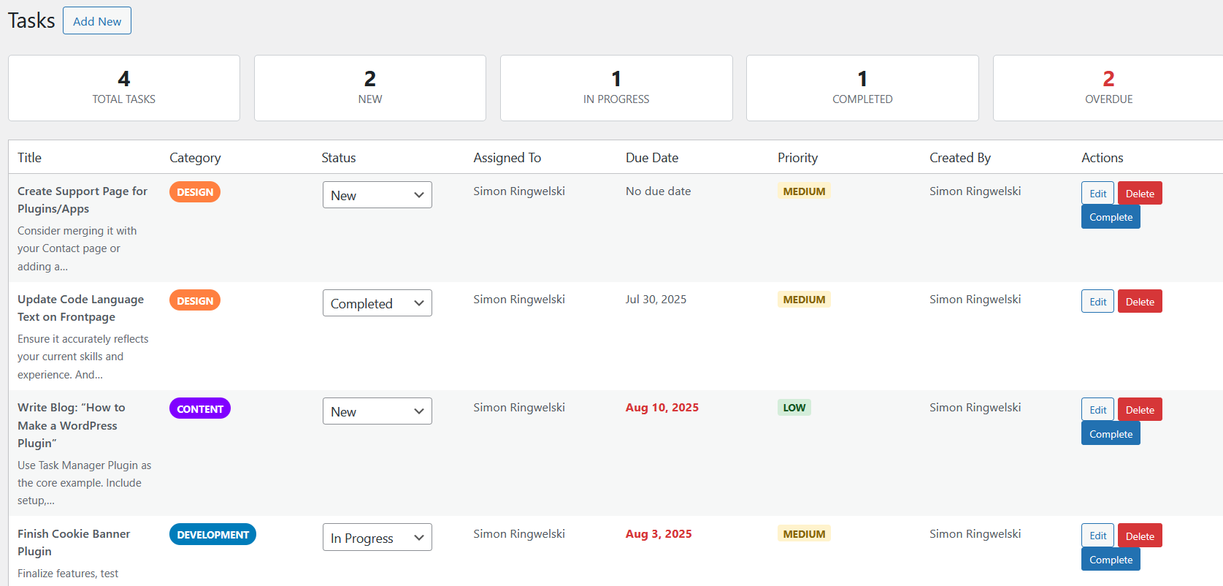Screen dimensions: 1223x586
Task: Select the Total Tasks summary card
Action: [124, 88]
